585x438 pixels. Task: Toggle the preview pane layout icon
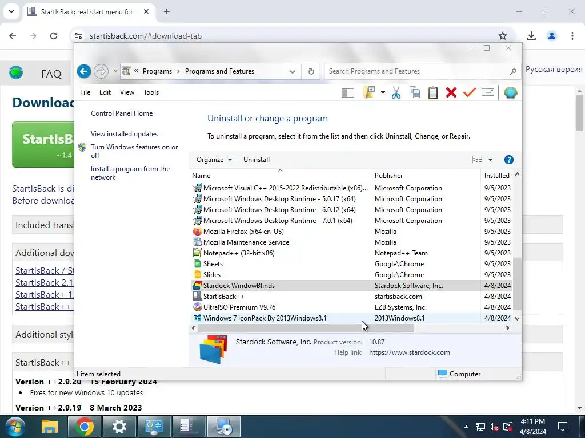coord(348,93)
